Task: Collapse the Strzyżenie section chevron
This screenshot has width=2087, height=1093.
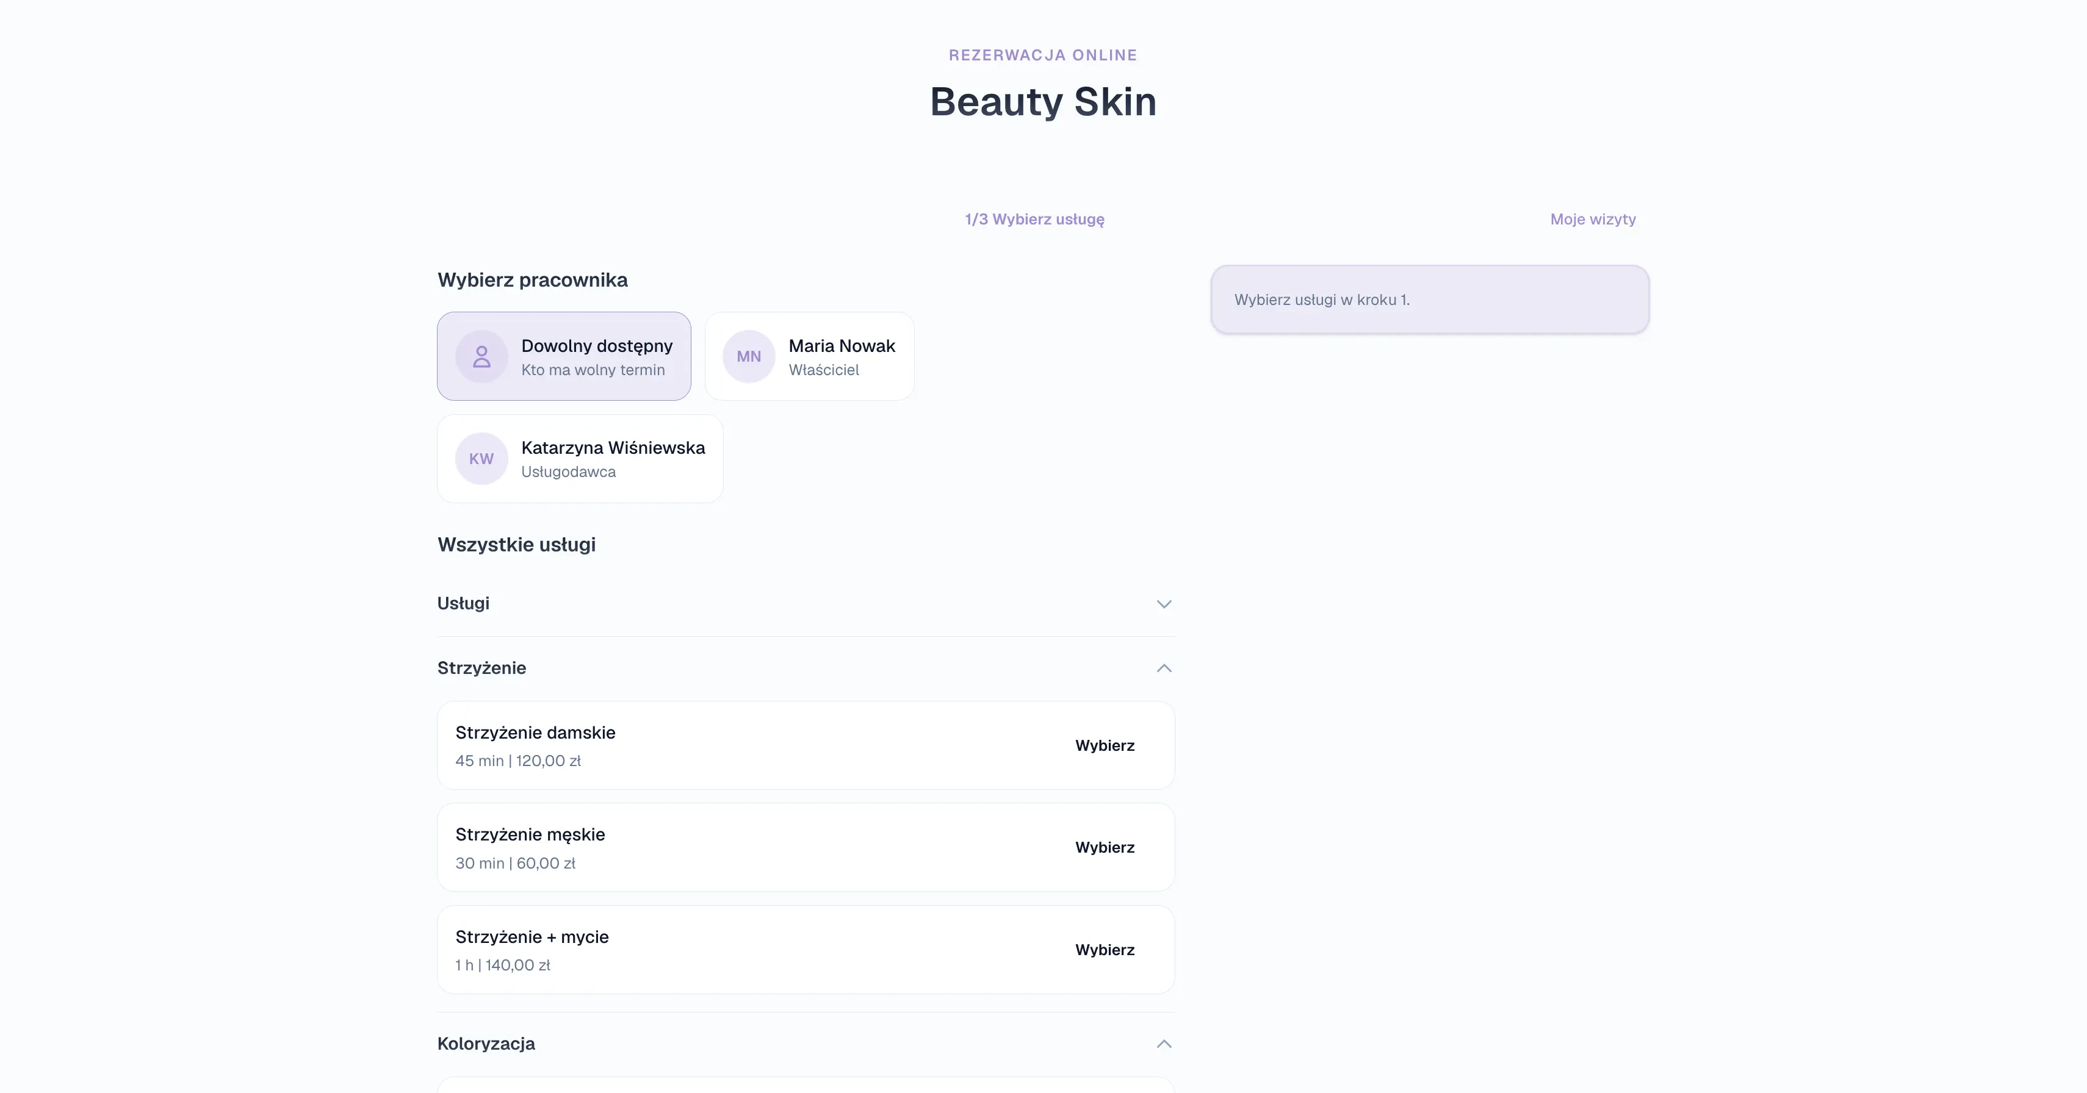Action: click(1163, 668)
